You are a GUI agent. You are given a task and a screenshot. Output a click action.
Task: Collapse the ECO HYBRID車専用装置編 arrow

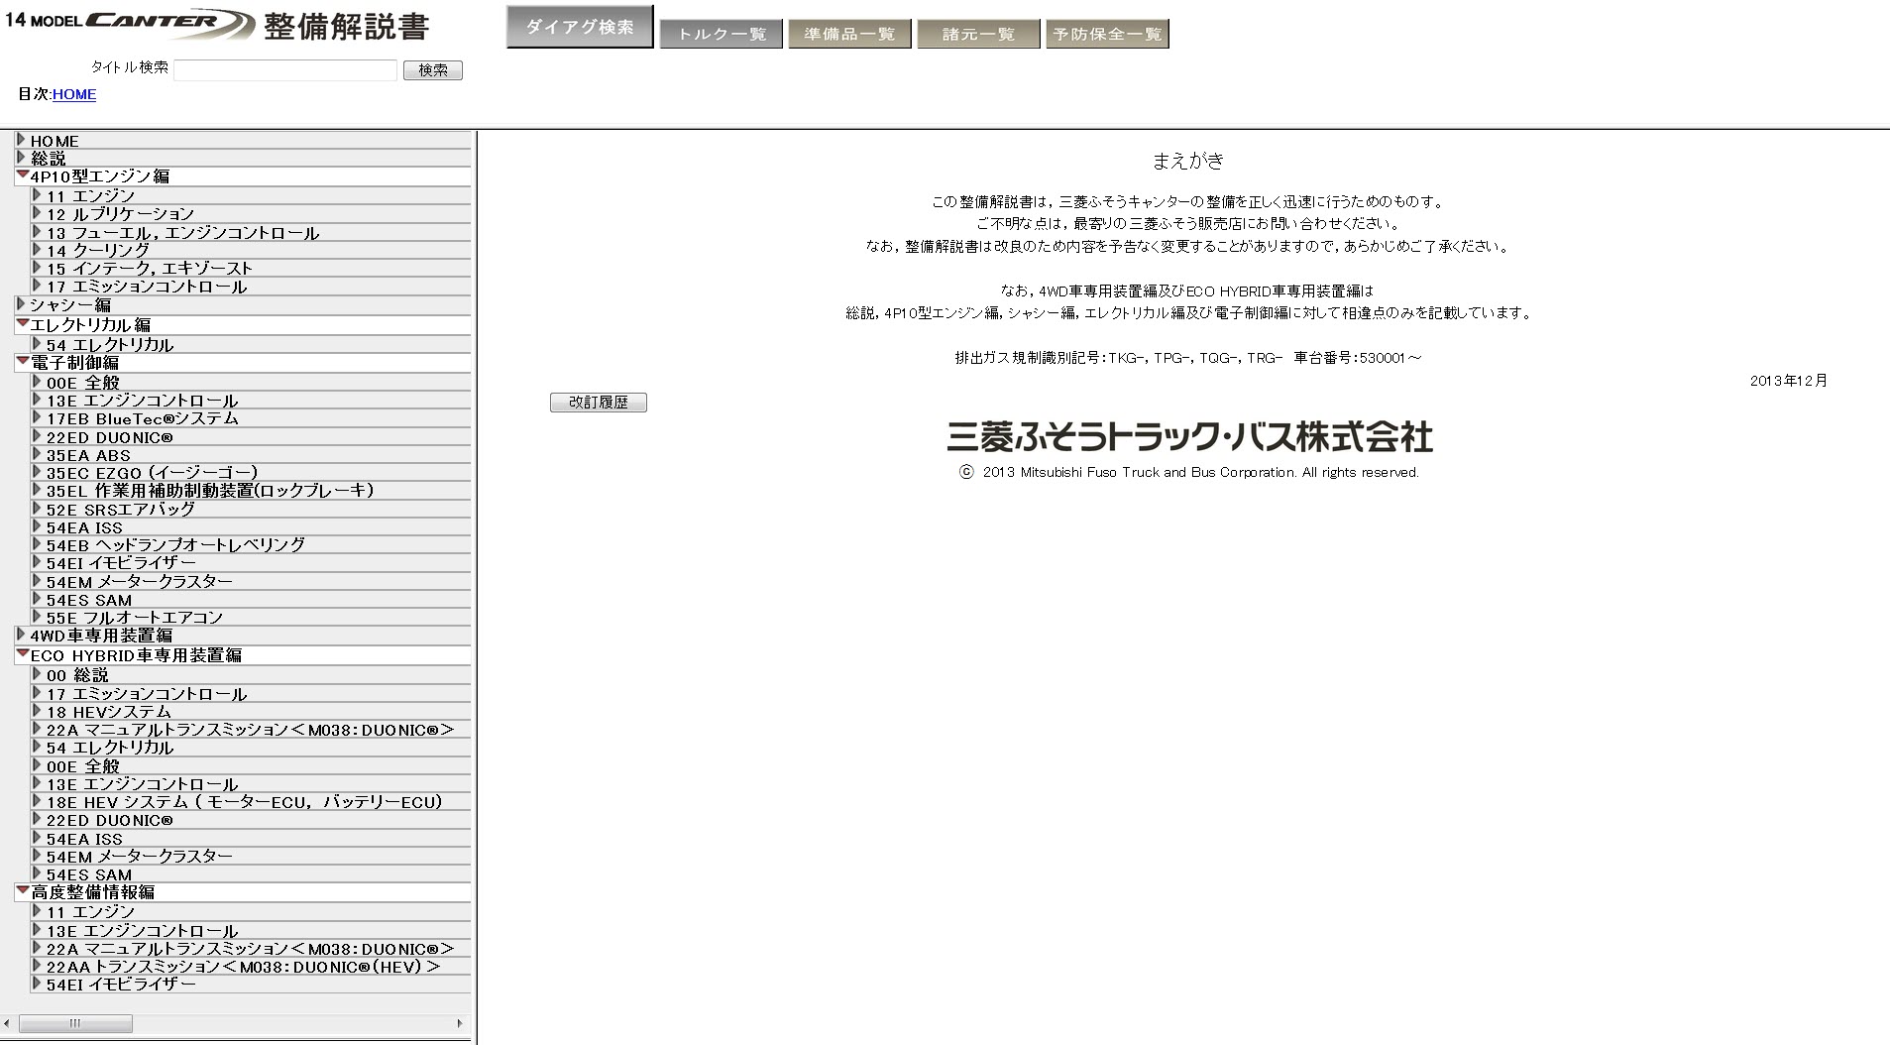pos(22,654)
